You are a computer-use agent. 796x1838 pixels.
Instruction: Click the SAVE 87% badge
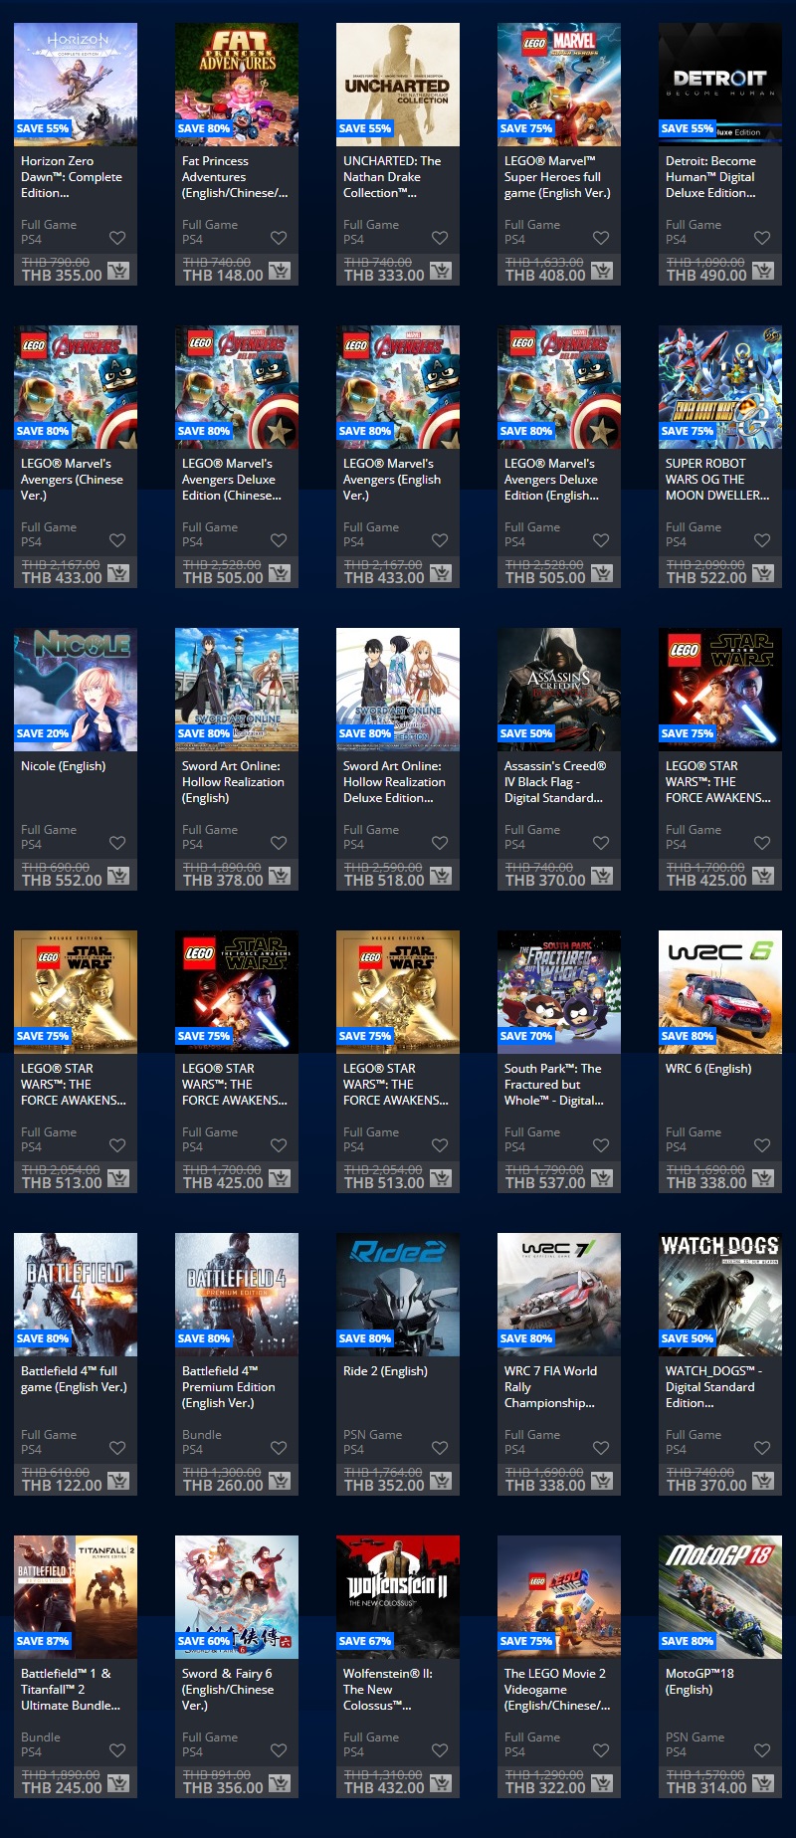click(43, 1641)
